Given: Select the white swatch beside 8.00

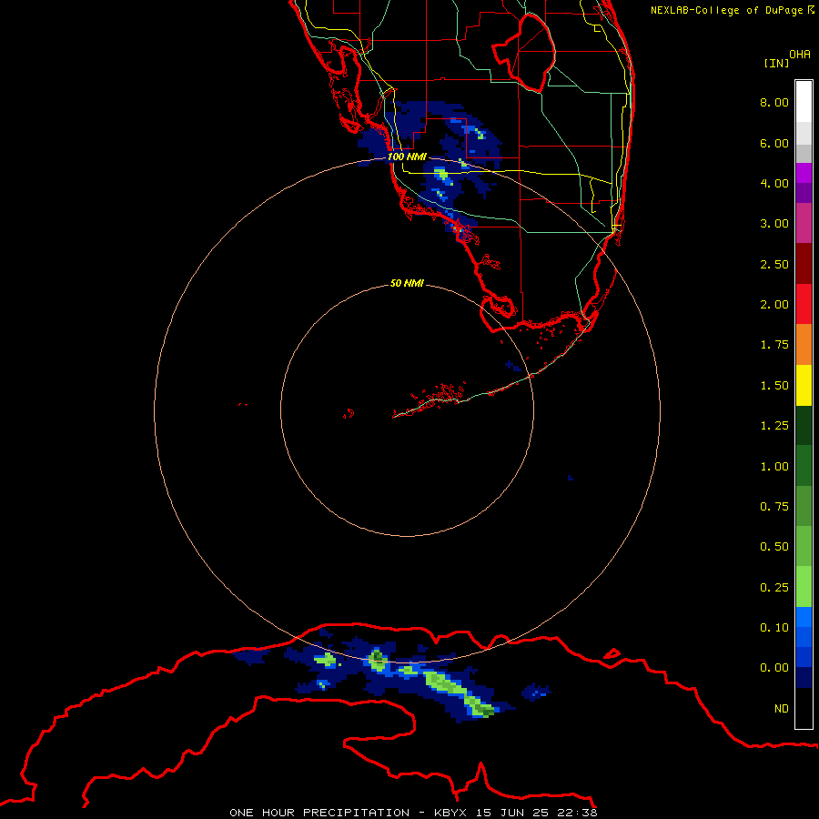Looking at the screenshot, I should [804, 102].
